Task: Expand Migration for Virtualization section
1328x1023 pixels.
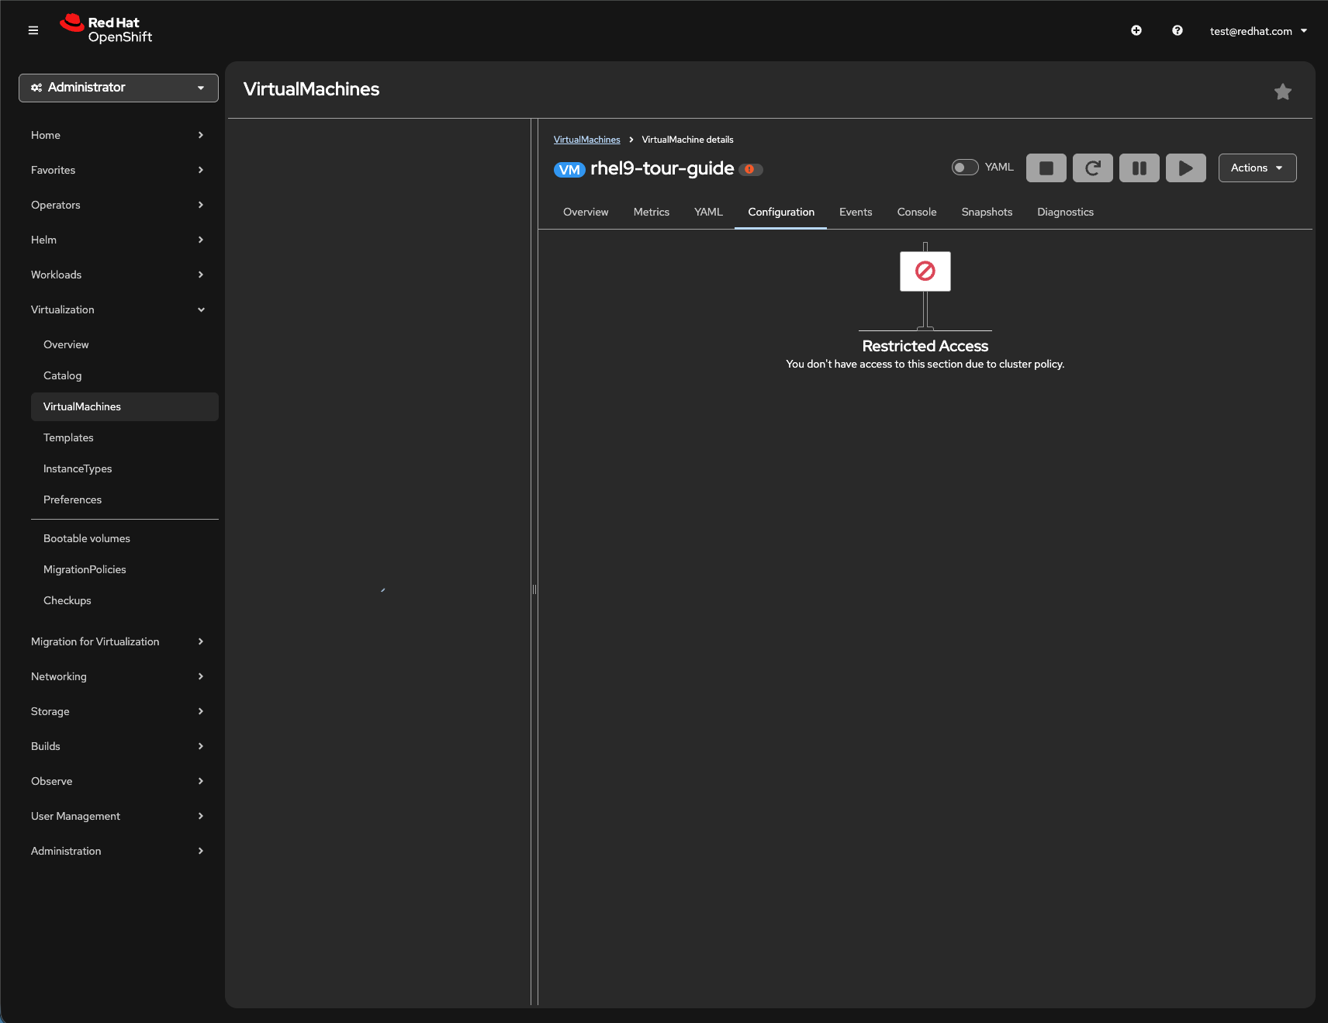Action: click(119, 641)
